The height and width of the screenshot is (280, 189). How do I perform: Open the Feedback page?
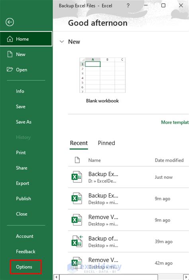(26, 252)
